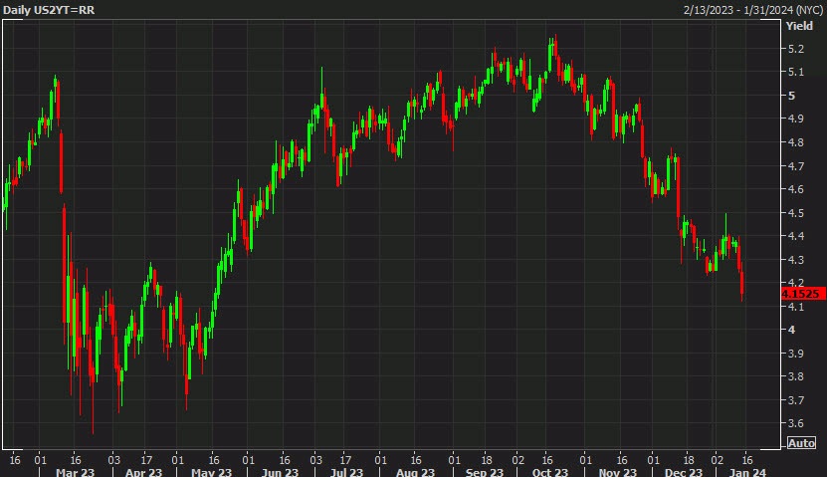Click the red 4.1525 current value tag
This screenshot has width=827, height=477.
pyautogui.click(x=800, y=294)
